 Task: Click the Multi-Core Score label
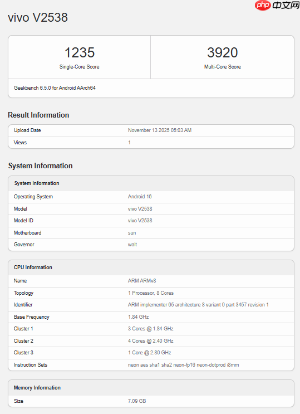223,67
